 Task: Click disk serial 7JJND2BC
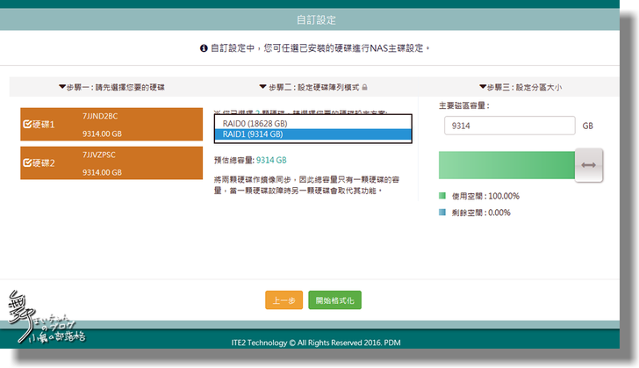pos(100,116)
